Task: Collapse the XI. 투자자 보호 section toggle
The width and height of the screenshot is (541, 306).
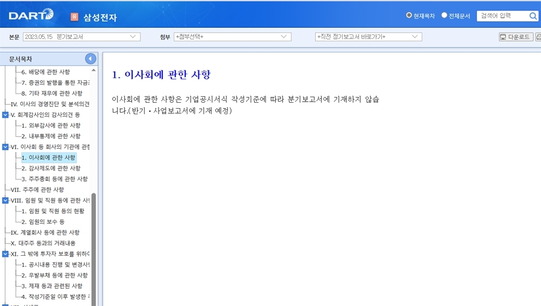Action: (x=5, y=254)
